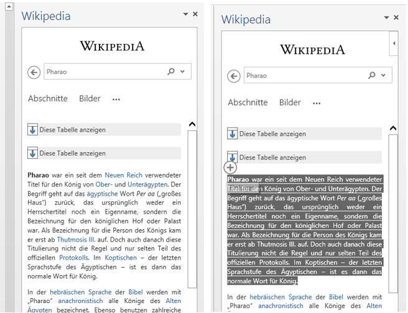Switch to Bilder tab in right pane
This screenshot has height=313, width=408.
coord(290,102)
